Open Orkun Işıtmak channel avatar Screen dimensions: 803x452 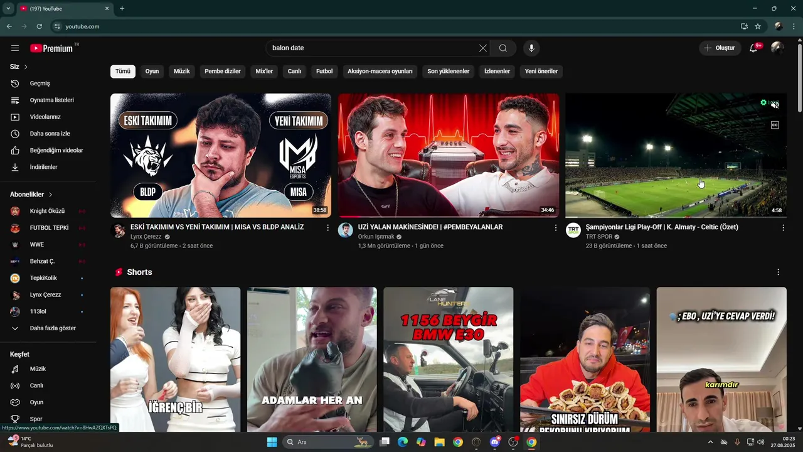coord(346,230)
